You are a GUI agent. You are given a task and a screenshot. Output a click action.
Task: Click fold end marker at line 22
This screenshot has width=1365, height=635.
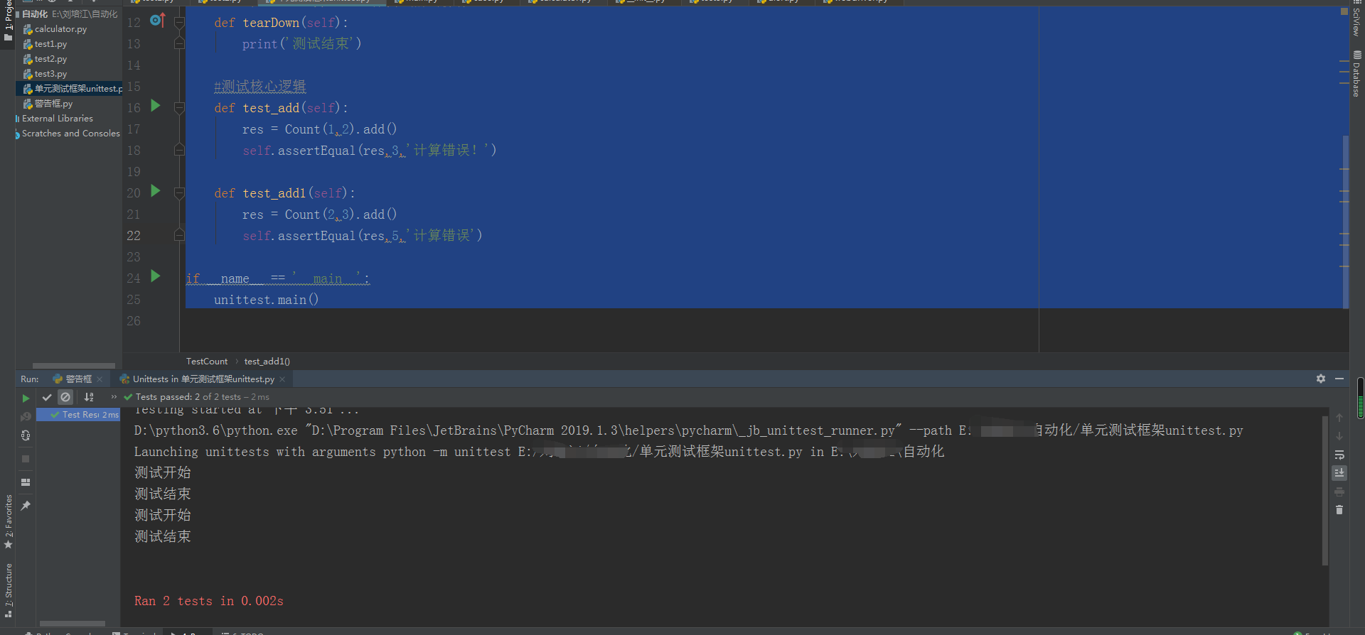(179, 235)
